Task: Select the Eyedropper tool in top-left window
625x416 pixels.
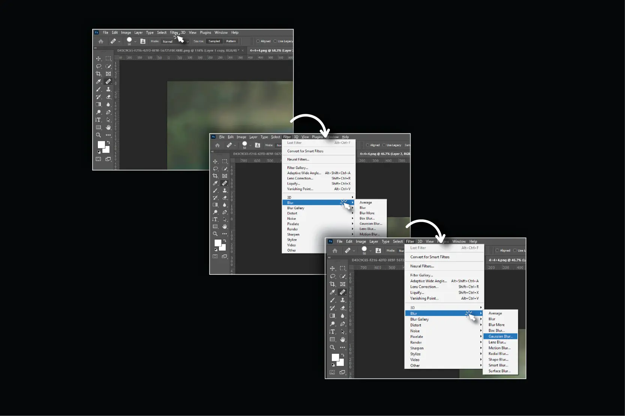Action: pos(98,82)
